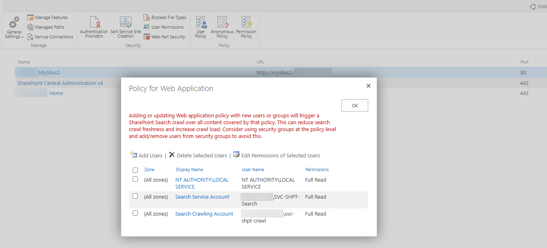The width and height of the screenshot is (547, 248).
Task: Click the Add Users icon in dialog
Action: tap(133, 155)
